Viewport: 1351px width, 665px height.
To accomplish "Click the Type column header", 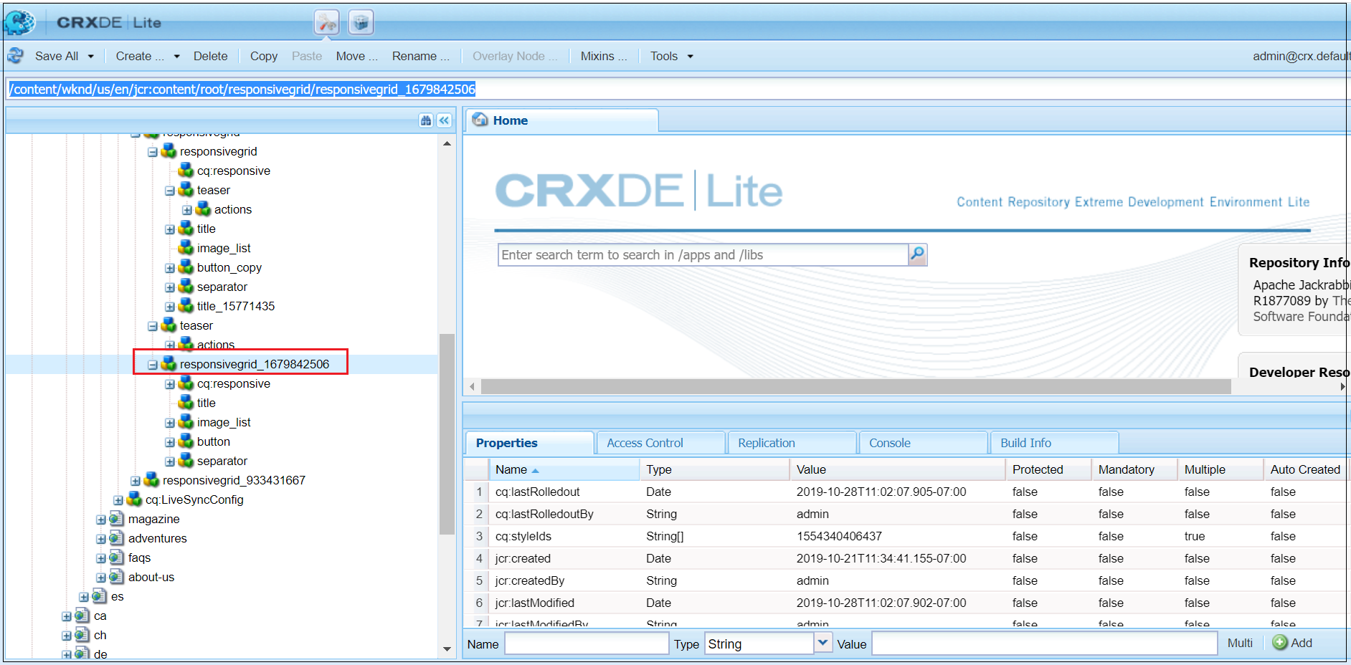I will click(714, 469).
